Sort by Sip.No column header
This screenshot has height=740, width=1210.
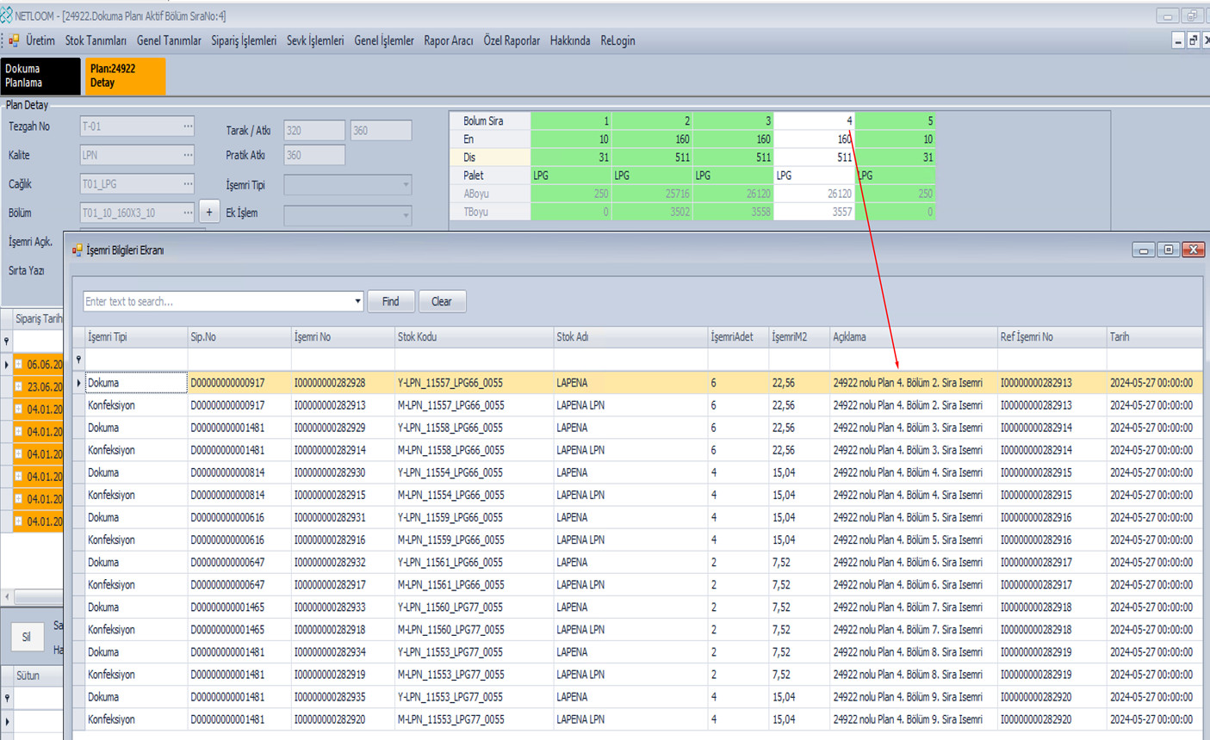[239, 337]
